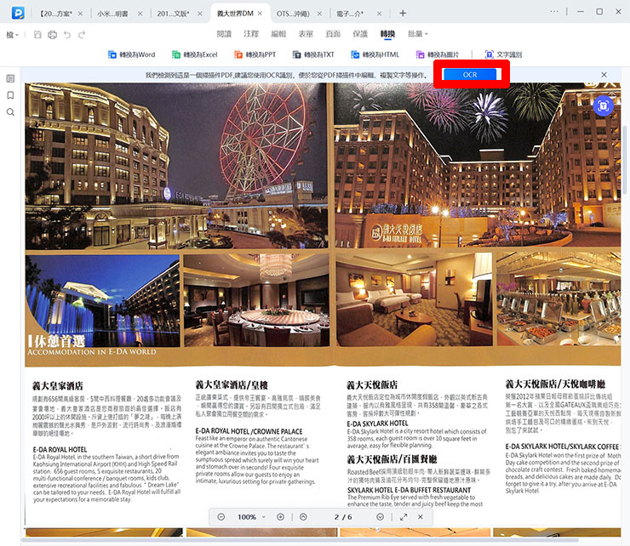Switch to the 小米...明書 tab
Image resolution: width=630 pixels, height=546 pixels.
coord(112,14)
